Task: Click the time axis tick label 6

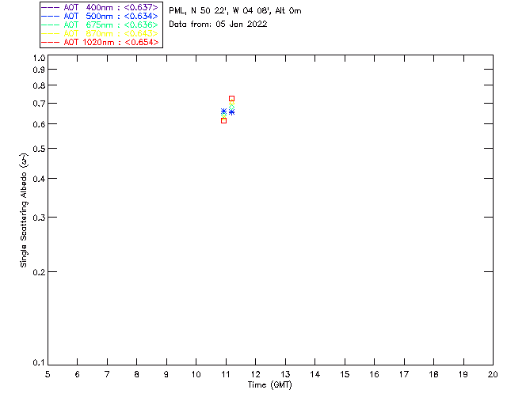Action: pos(78,374)
